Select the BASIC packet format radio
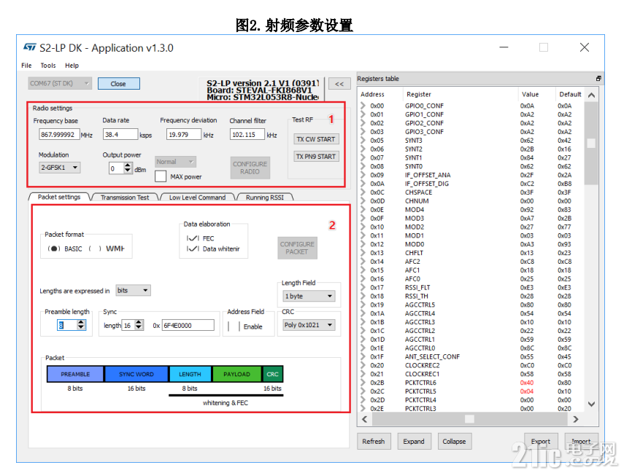The height and width of the screenshot is (473, 624). click(53, 249)
